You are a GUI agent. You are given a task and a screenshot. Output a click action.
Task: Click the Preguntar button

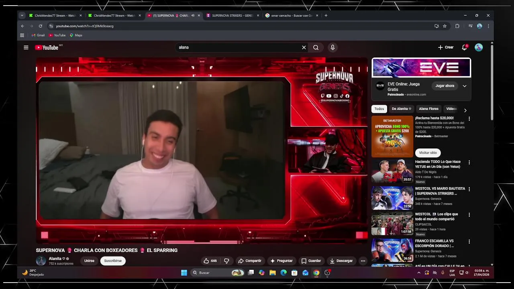coord(281,261)
